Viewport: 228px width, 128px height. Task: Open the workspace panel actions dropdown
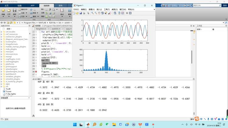point(226,26)
